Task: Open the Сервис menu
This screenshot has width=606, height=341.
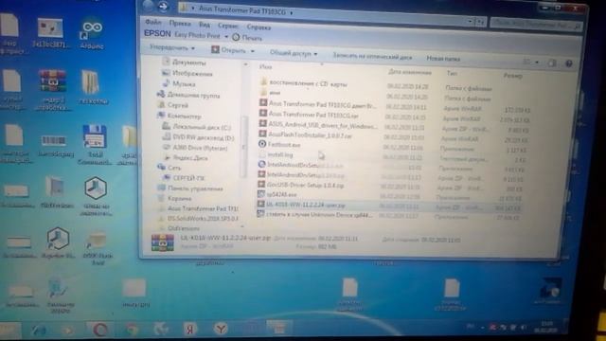Action: tap(227, 26)
